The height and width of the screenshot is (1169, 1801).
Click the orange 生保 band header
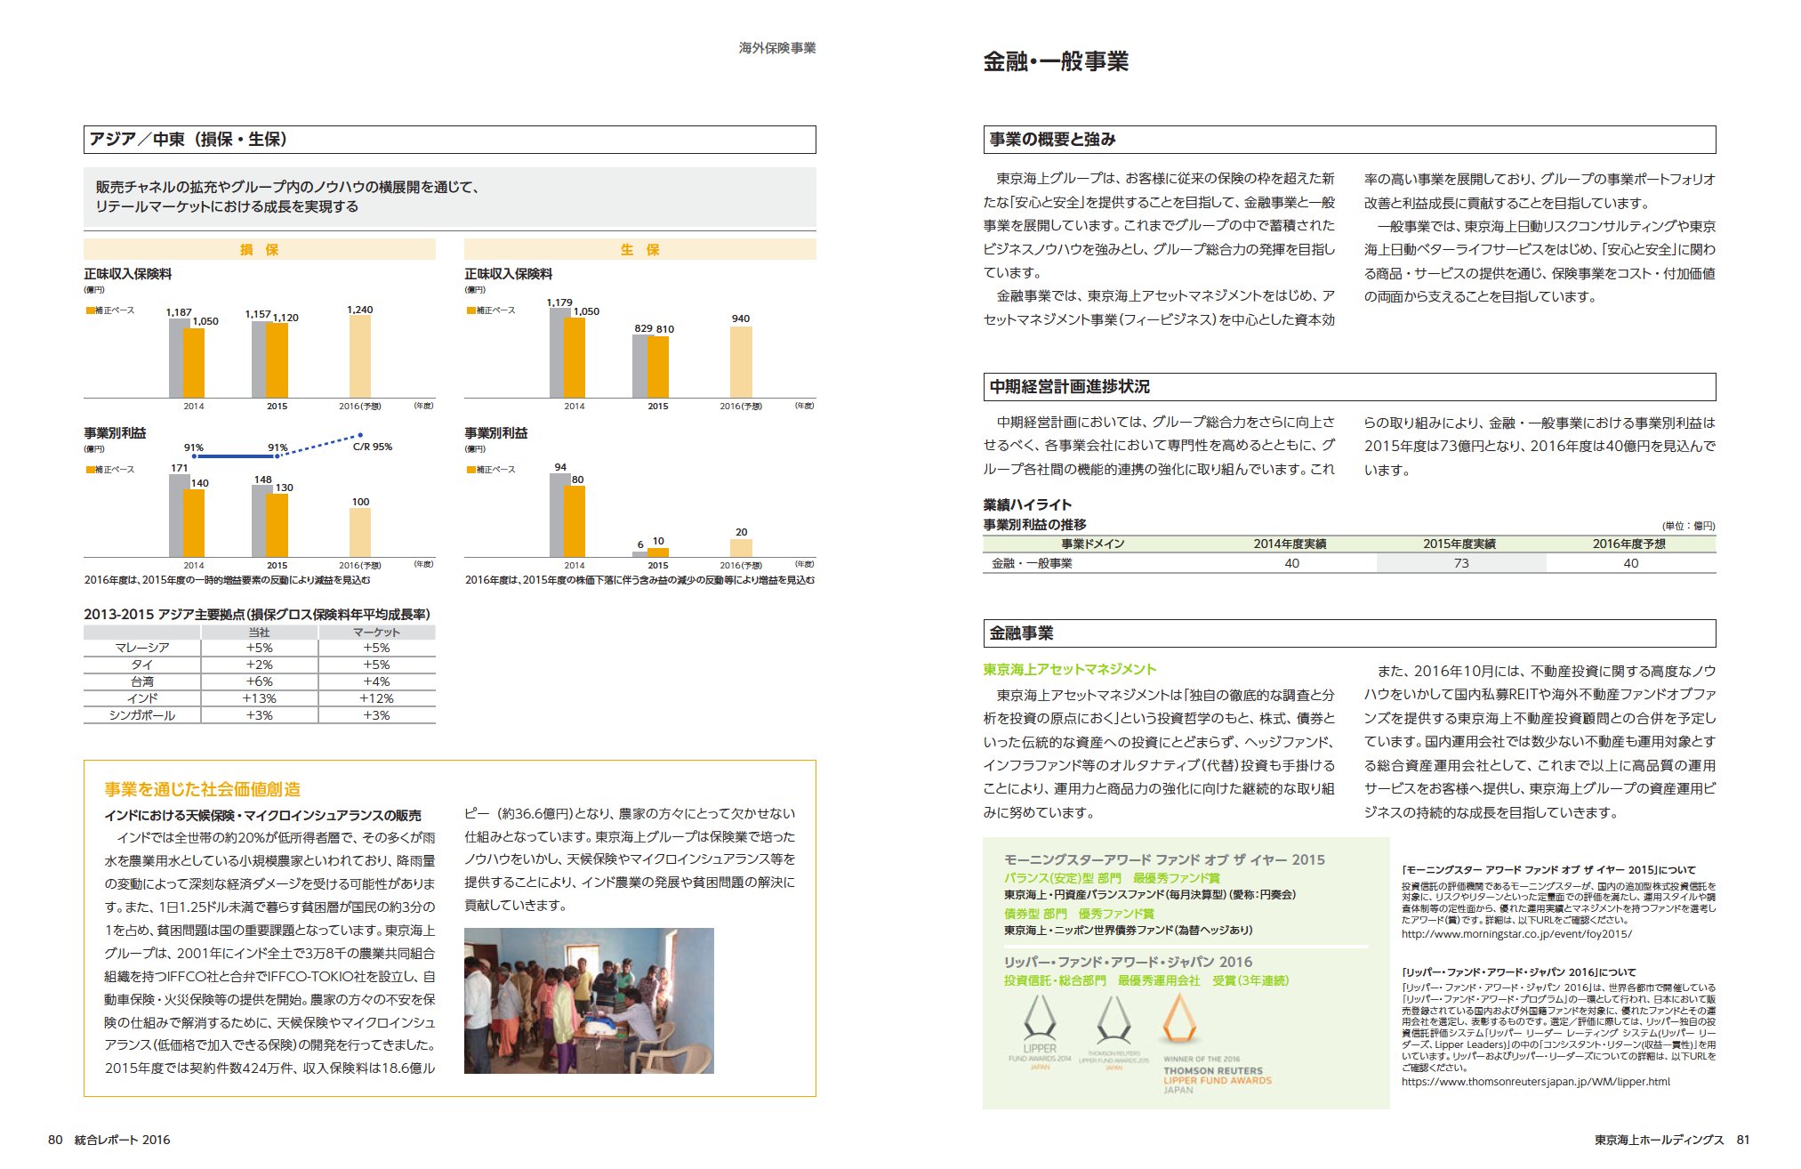click(x=640, y=249)
